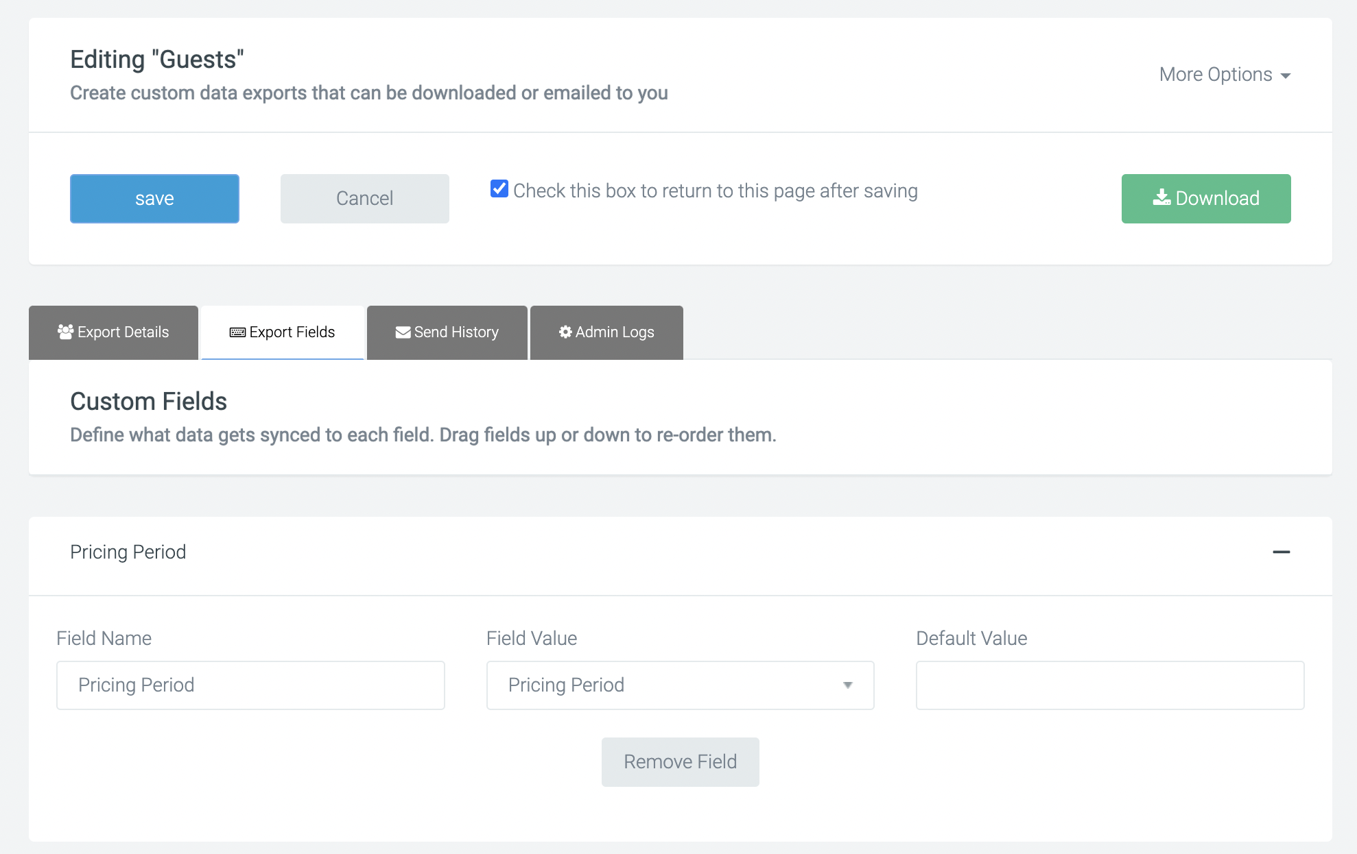Collapse Pricing Period with minus icon
Screen dimensions: 1357x854
click(x=1281, y=552)
